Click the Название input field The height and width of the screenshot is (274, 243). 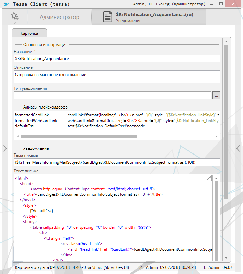click(x=117, y=59)
